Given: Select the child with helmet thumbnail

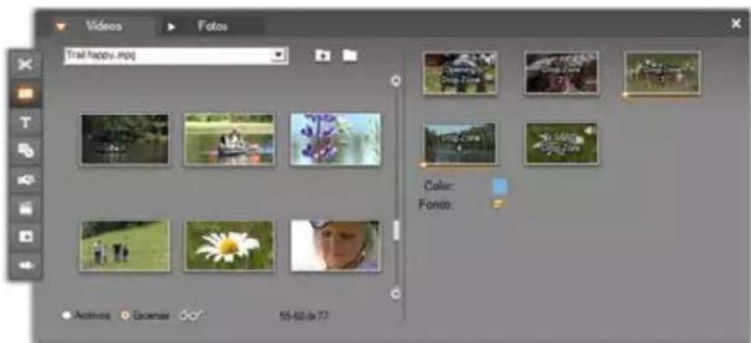Looking at the screenshot, I should click(x=336, y=246).
